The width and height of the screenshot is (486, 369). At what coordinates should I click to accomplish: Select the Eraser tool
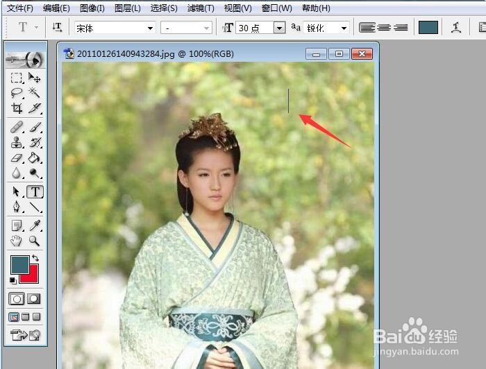[x=17, y=158]
